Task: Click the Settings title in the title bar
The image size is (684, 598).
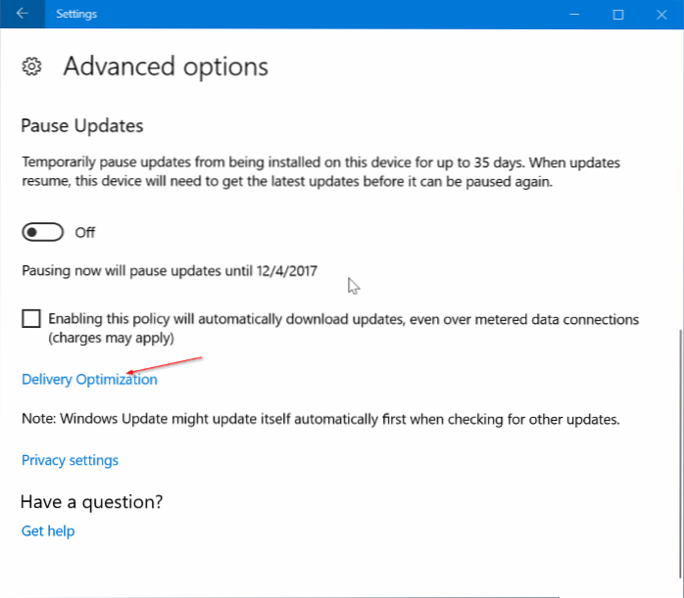Action: pos(76,14)
